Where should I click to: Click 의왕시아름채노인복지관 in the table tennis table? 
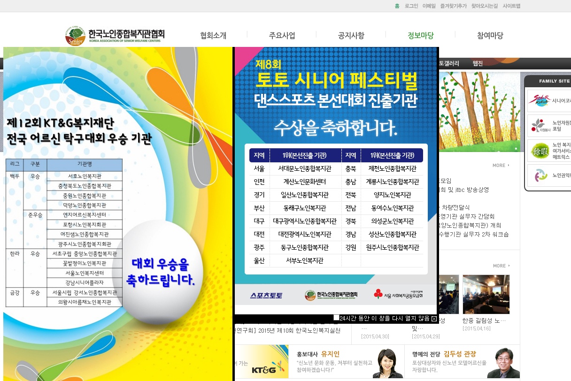pos(85,302)
